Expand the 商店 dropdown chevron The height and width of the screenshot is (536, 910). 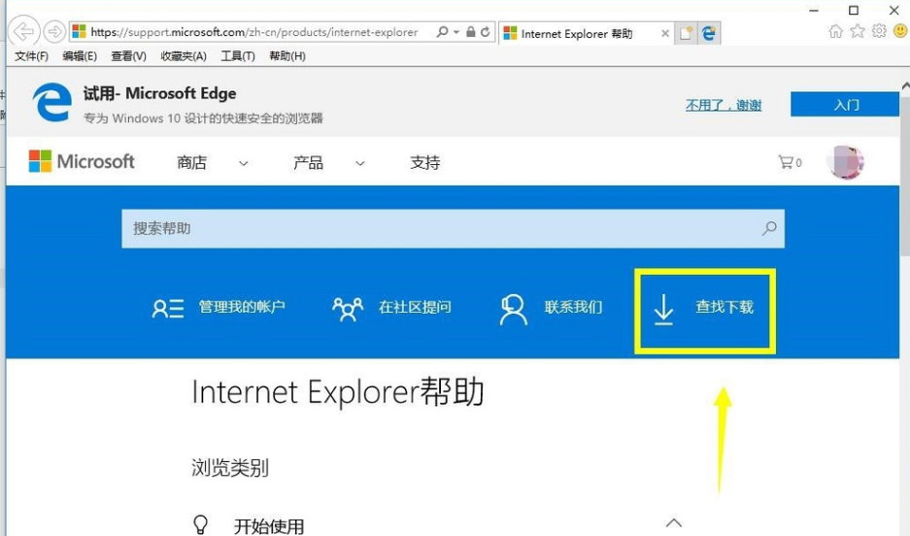[244, 164]
